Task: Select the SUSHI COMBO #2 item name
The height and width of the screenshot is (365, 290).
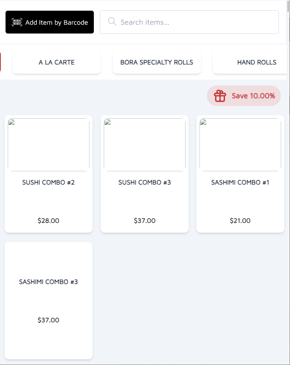Action: click(x=49, y=182)
